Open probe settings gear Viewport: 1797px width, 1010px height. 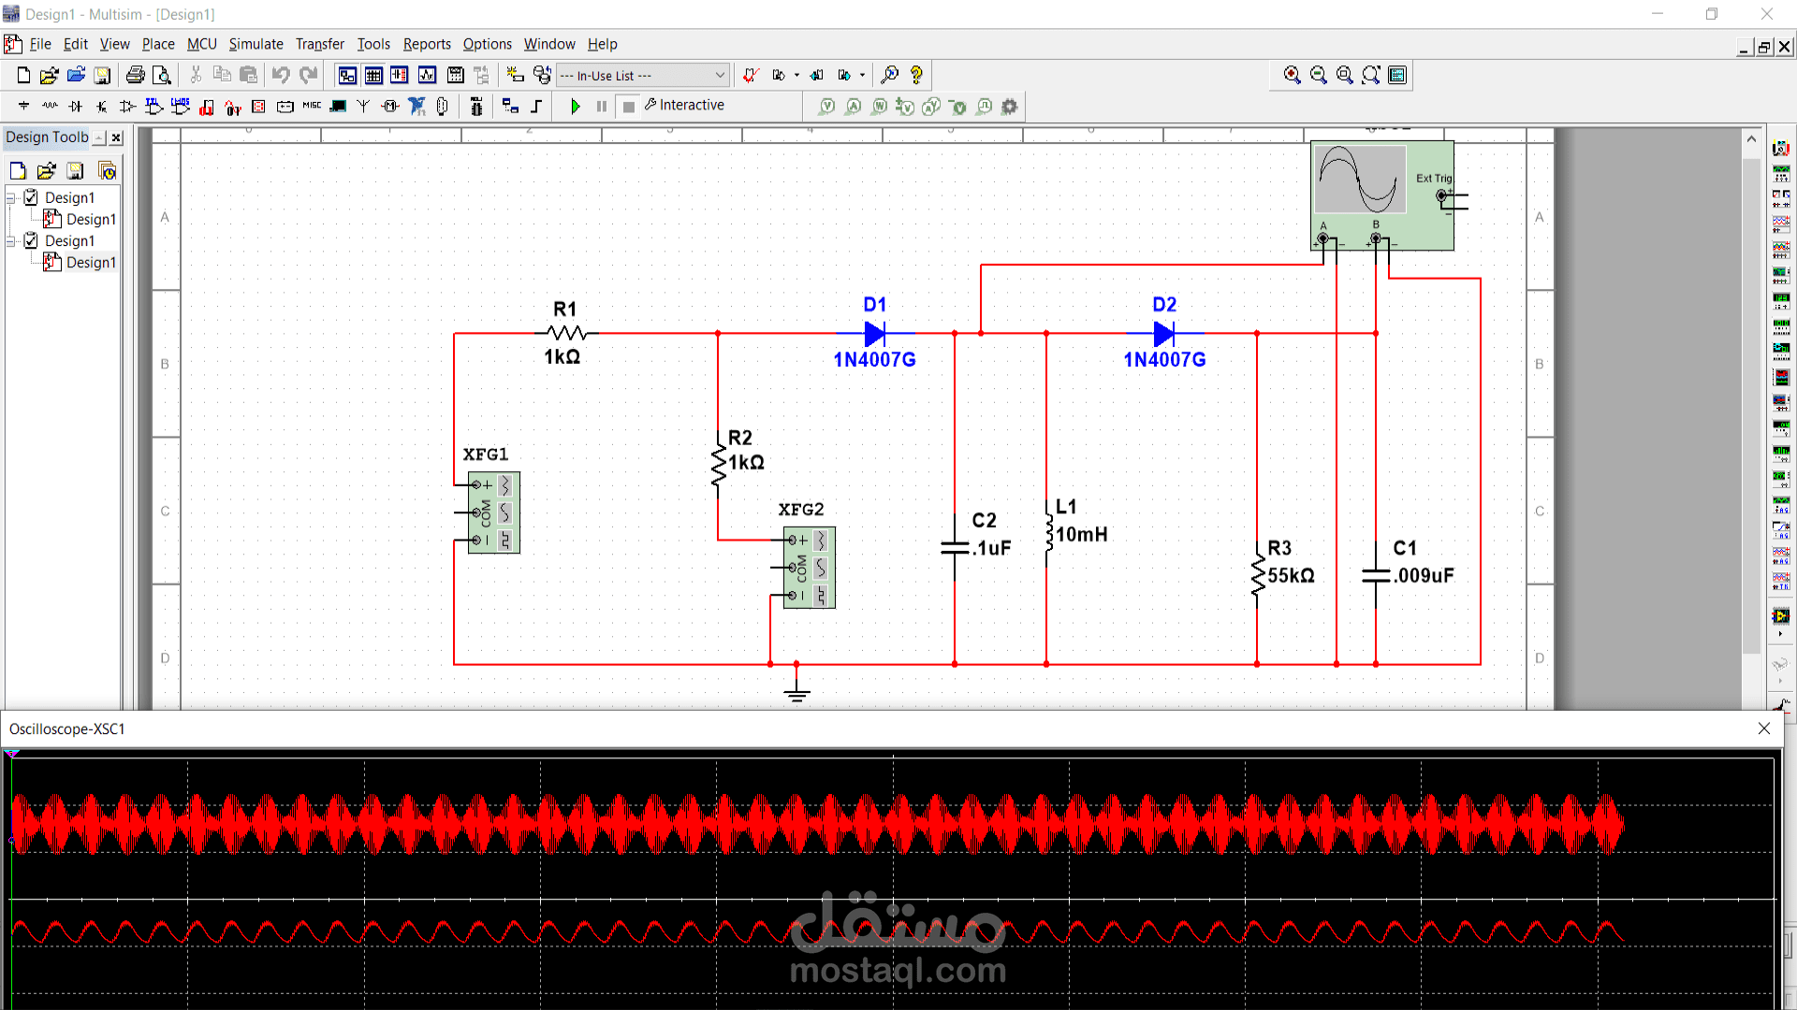pyautogui.click(x=1010, y=107)
